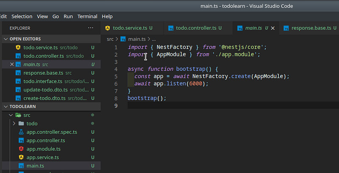Collapse the TODOLEARN project section
339x173 pixels.
6,106
